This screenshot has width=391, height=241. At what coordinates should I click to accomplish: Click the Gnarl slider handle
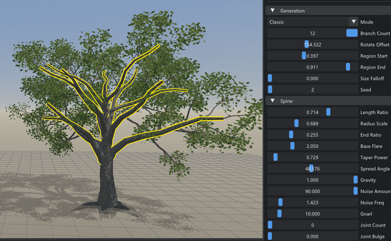point(279,214)
